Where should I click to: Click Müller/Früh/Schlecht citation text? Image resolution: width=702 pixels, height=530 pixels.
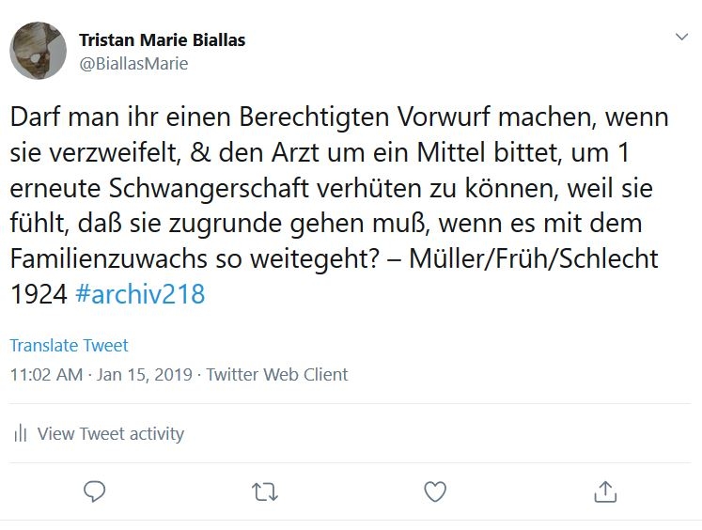tap(534, 258)
